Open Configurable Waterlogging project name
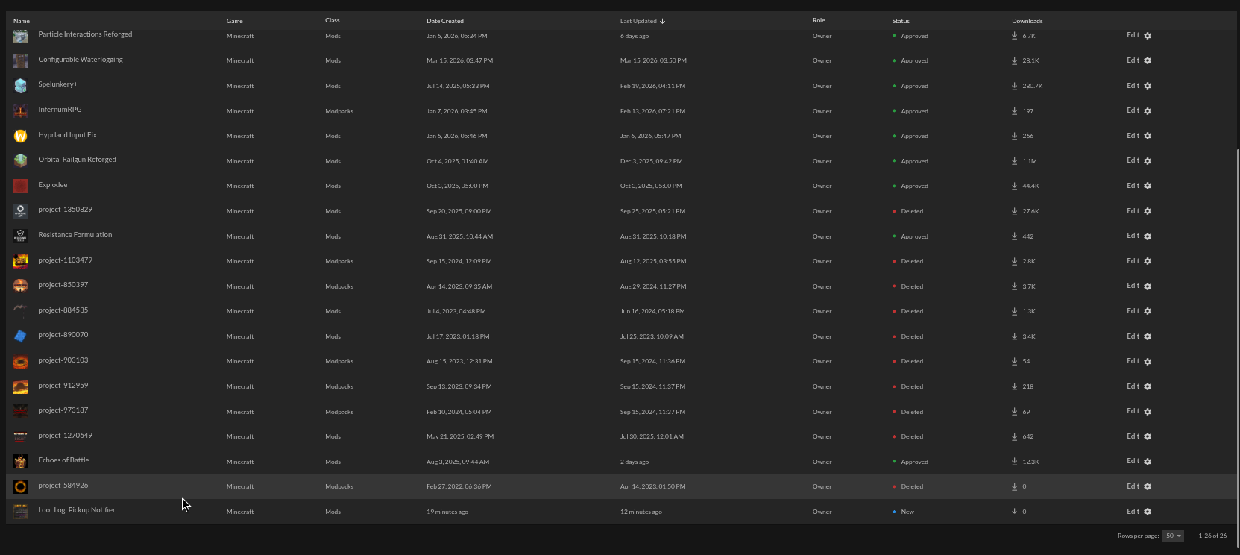Screen dimensions: 1240x555 81,60
